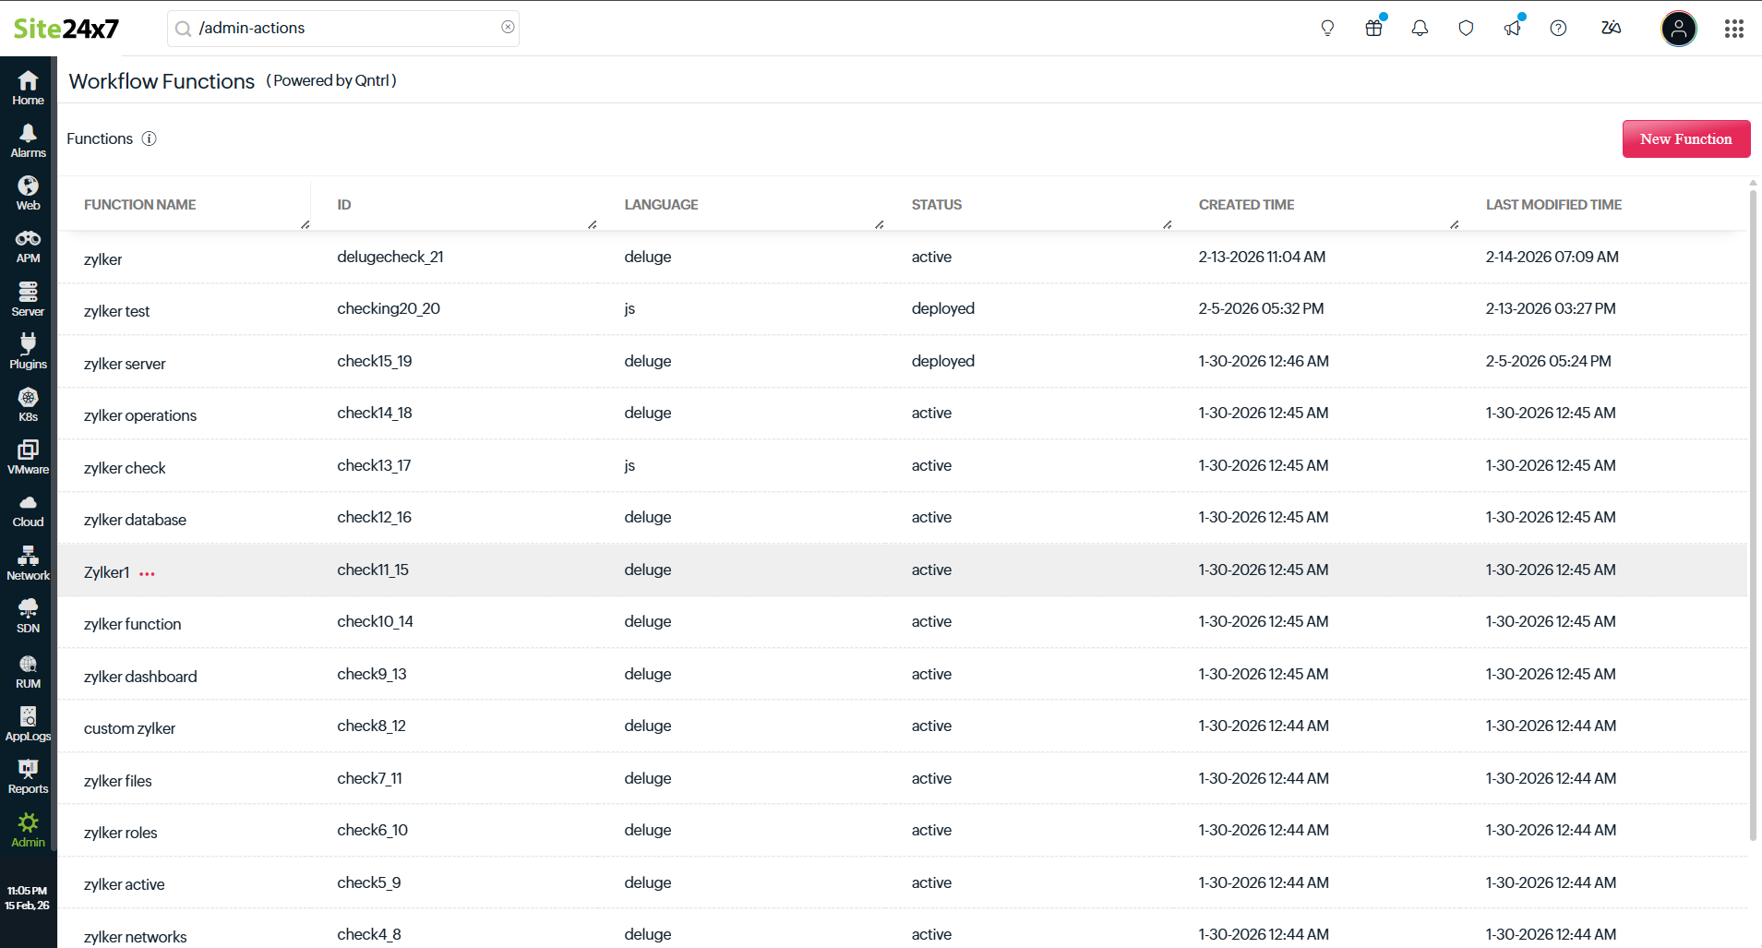
Task: Open the Reports section in sidebar
Action: pos(28,776)
